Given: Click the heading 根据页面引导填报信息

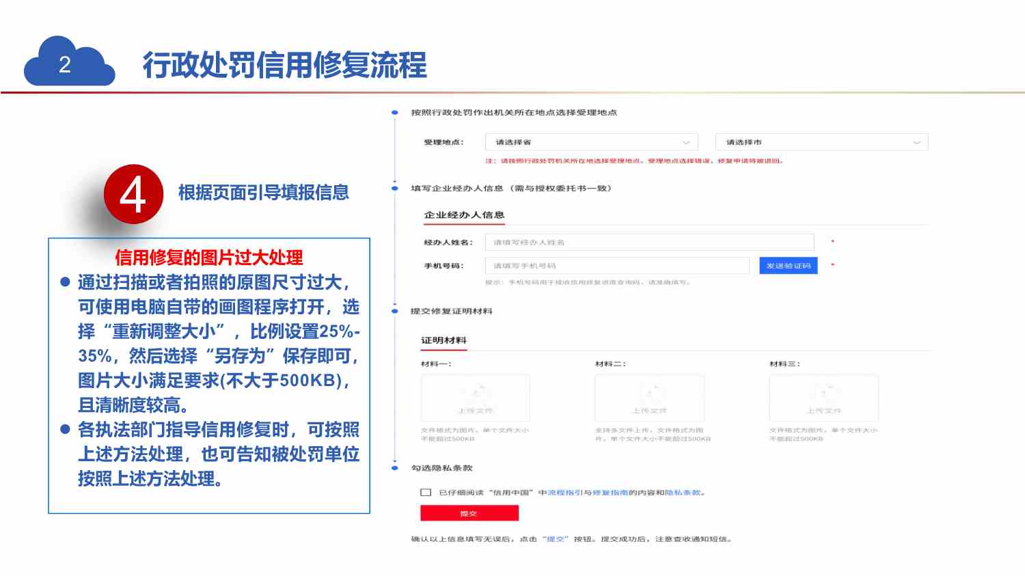Looking at the screenshot, I should pos(264,193).
